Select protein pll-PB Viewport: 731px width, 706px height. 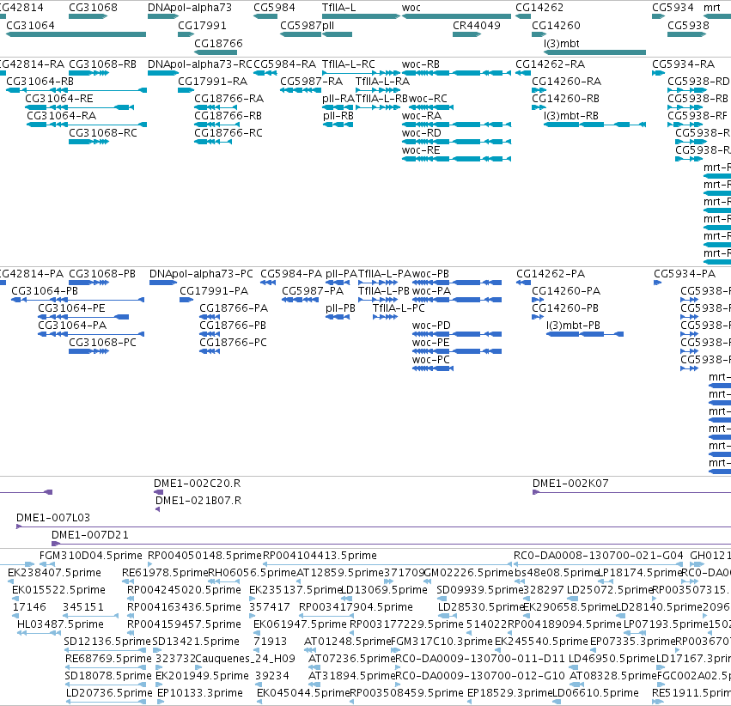click(338, 317)
